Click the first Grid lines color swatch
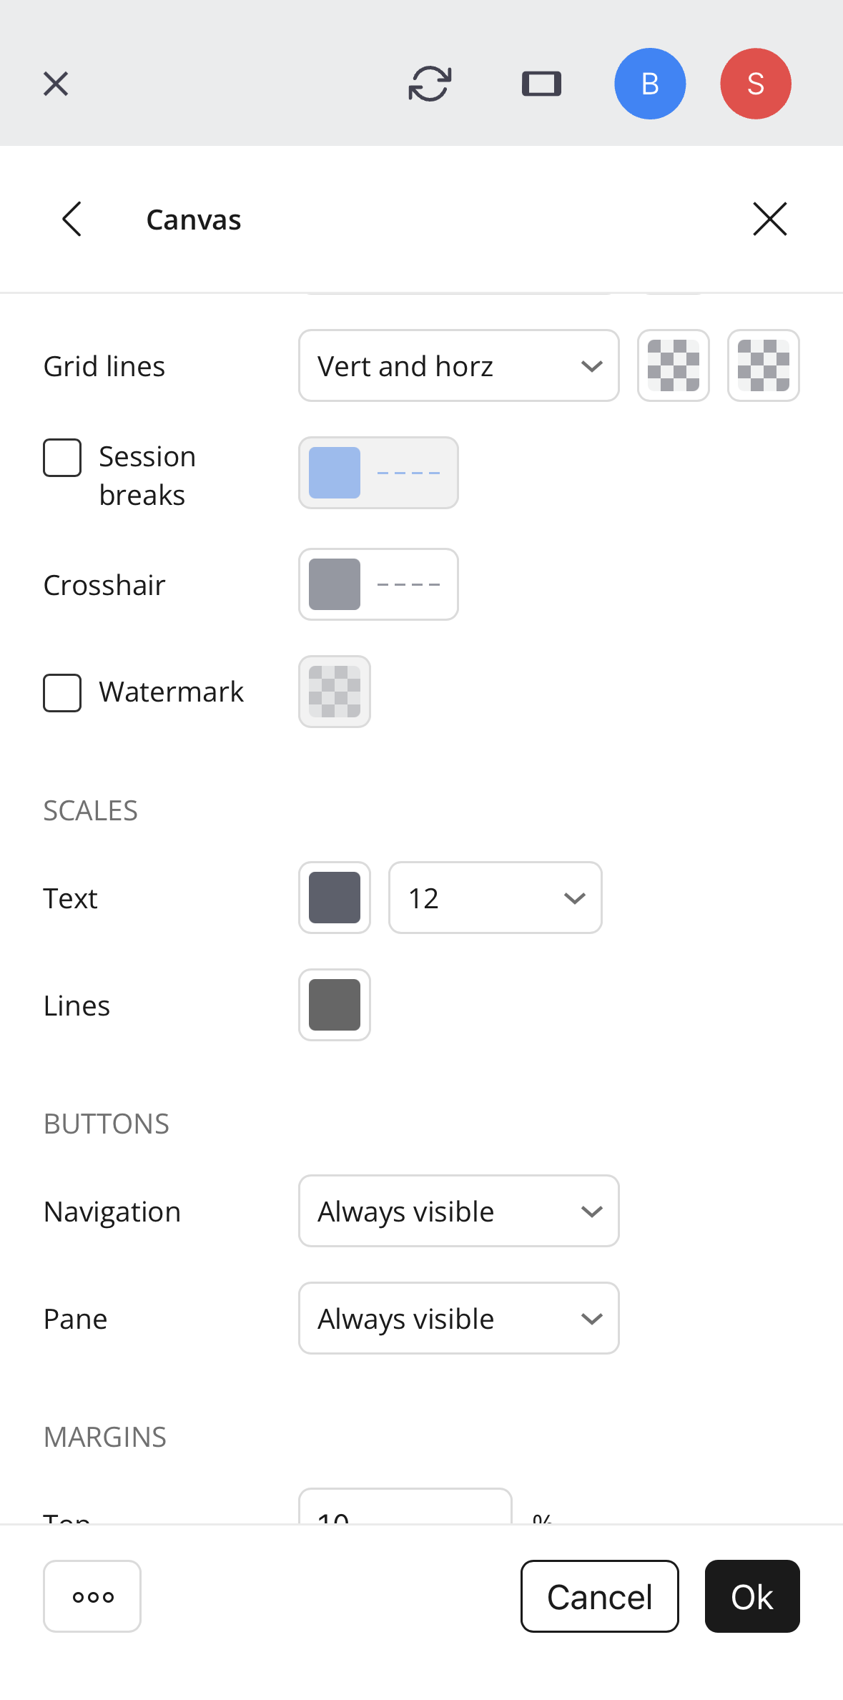The height and width of the screenshot is (1700, 843). (x=673, y=366)
